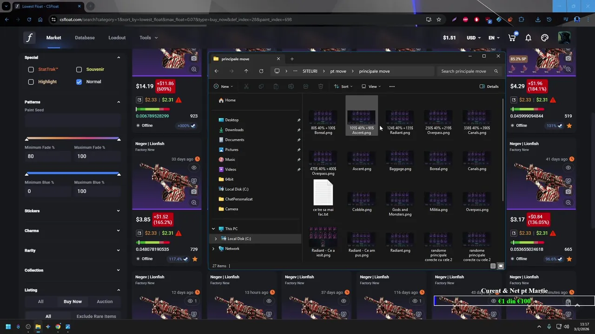Open Chrome downloads icon
The width and height of the screenshot is (595, 334).
[538, 19]
